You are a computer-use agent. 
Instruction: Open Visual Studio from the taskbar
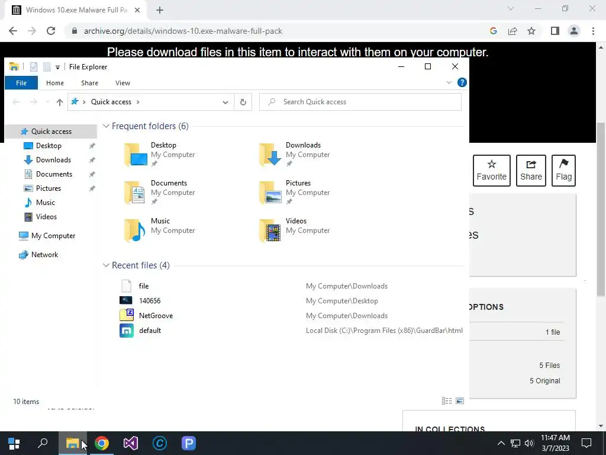tap(131, 443)
